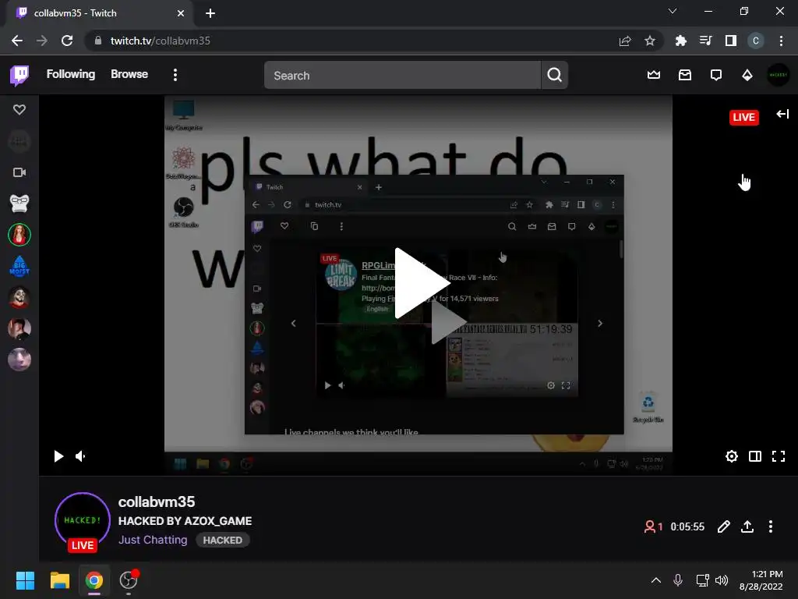The width and height of the screenshot is (798, 599).
Task: Open the Just Chatting category link
Action: 153,540
